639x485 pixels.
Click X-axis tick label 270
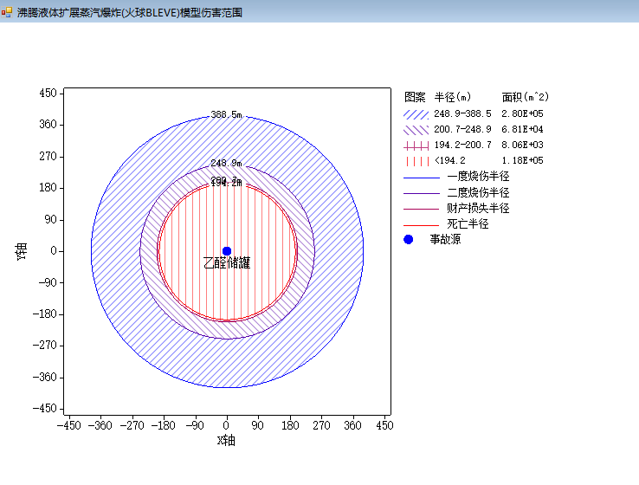(x=321, y=425)
